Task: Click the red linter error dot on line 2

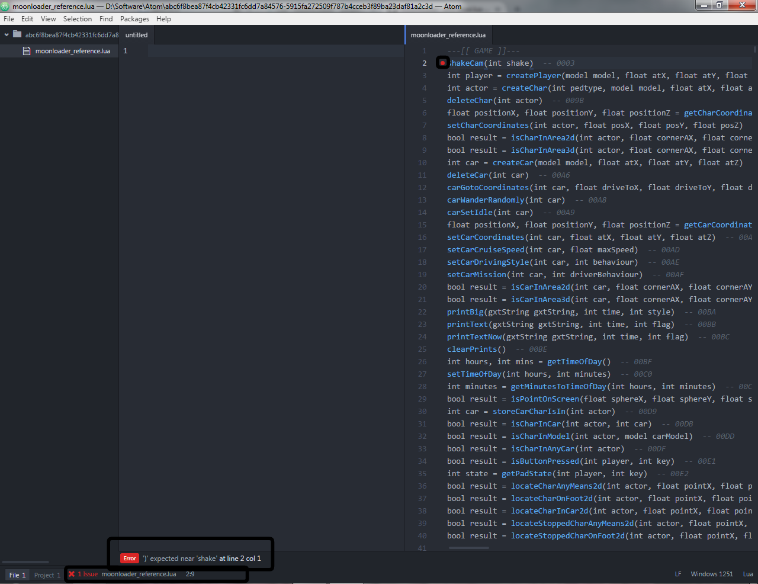Action: [442, 63]
